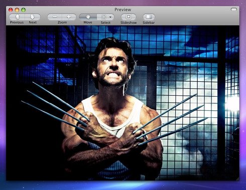
Task: Zoom out with the minus button
Action: tap(55, 17)
